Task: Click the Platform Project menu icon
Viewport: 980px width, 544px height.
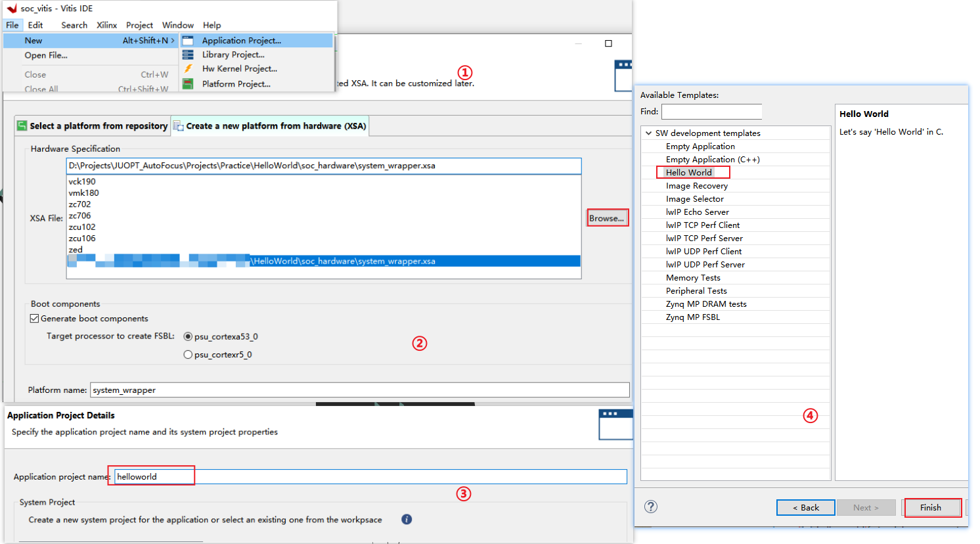Action: point(188,83)
